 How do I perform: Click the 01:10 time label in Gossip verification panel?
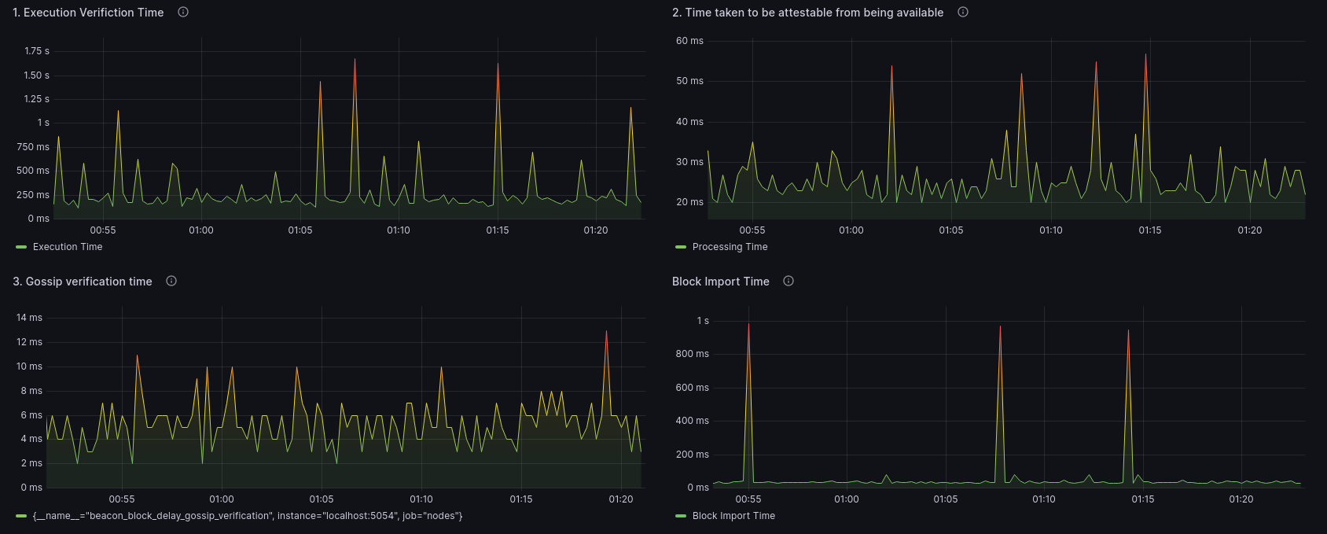[421, 499]
